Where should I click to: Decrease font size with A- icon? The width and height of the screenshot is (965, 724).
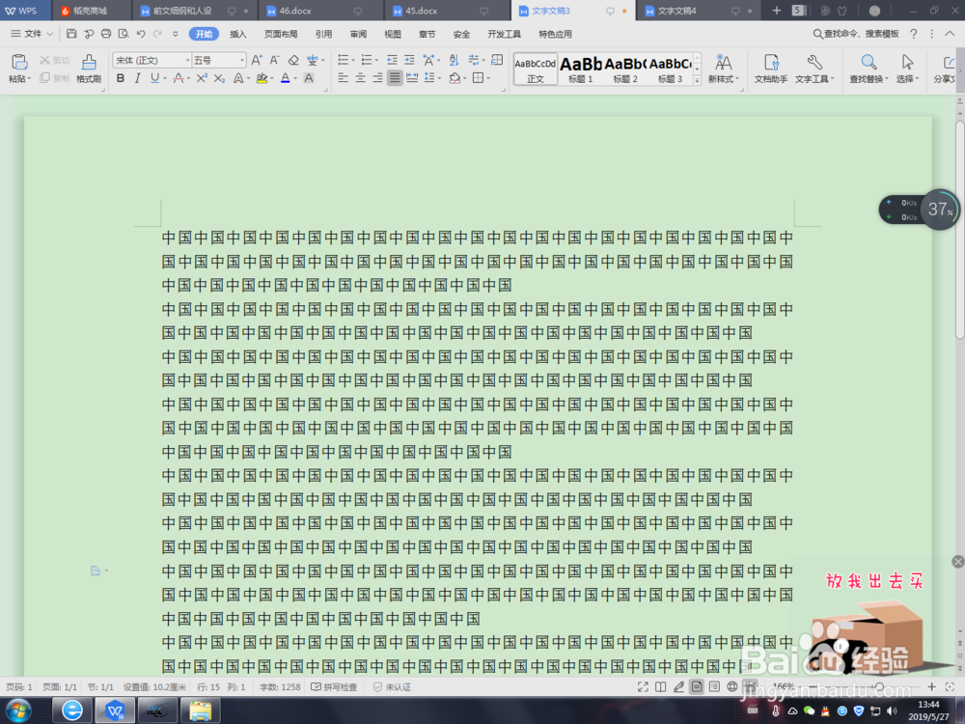tap(274, 60)
